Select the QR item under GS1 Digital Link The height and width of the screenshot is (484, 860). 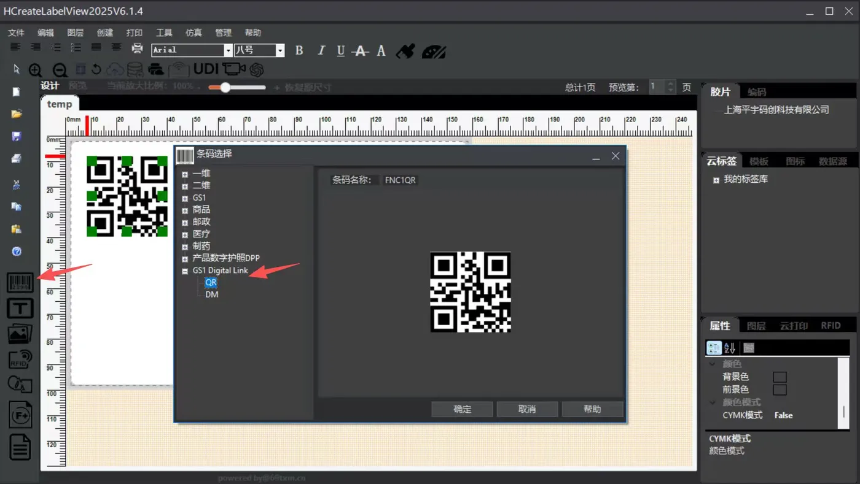[211, 282]
